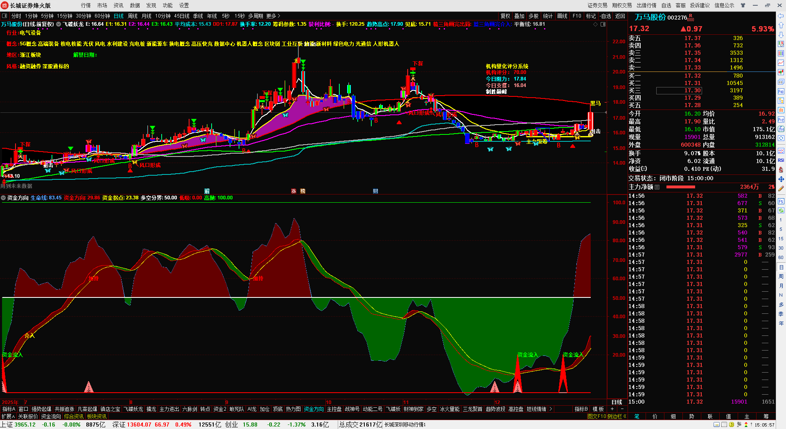Click the panel layout icon above the chart
This screenshot has height=429, width=786.
pos(603,25)
